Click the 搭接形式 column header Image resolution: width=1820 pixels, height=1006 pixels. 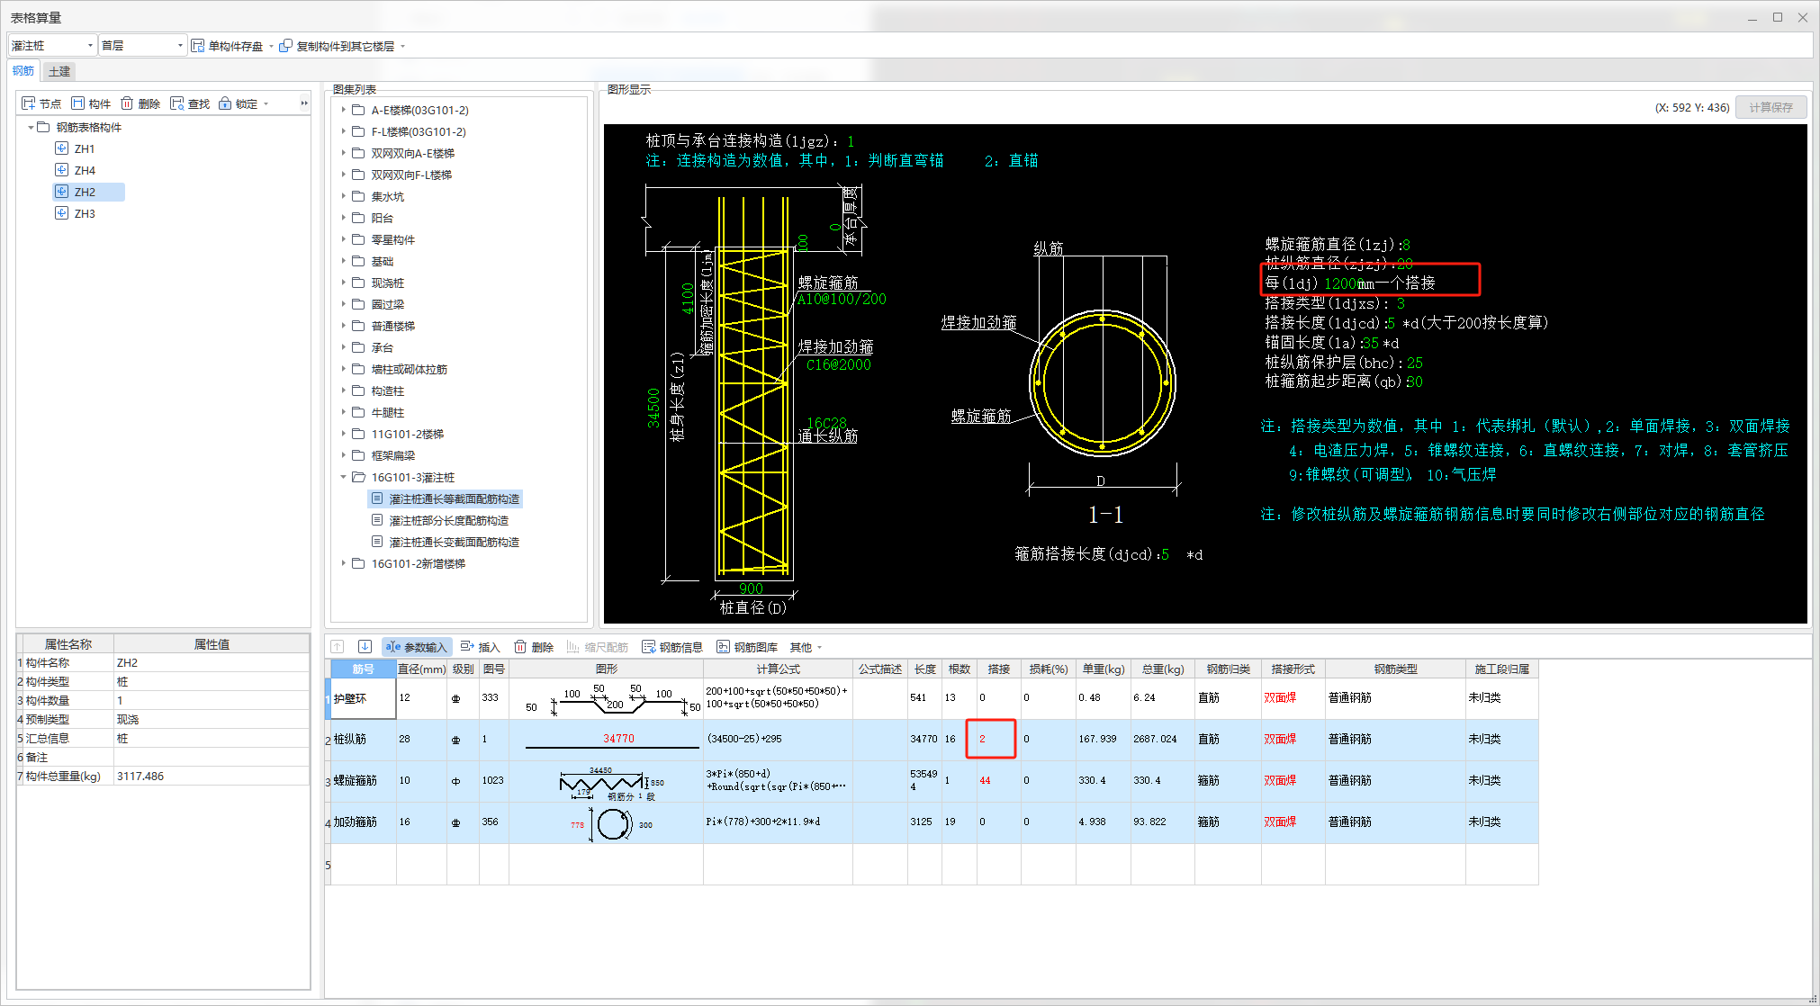point(1293,669)
